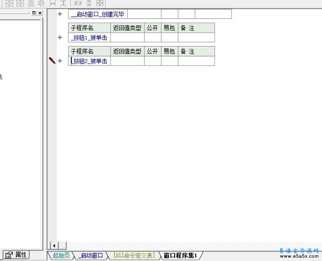
Task: Click the equal horizontal spacing toolbar icon
Action: (x=53, y=3)
